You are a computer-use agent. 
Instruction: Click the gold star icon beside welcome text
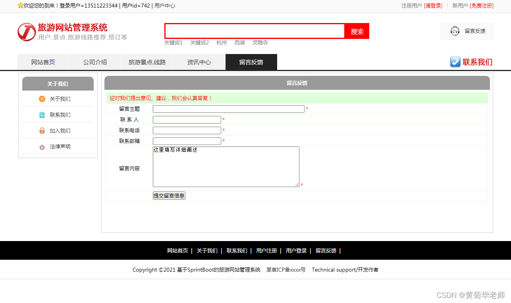click(x=21, y=6)
